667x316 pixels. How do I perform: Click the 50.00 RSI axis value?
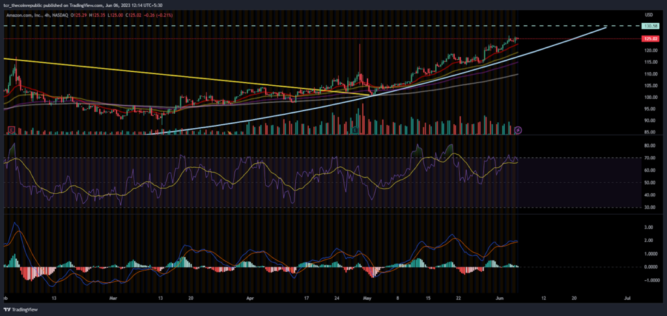click(651, 183)
